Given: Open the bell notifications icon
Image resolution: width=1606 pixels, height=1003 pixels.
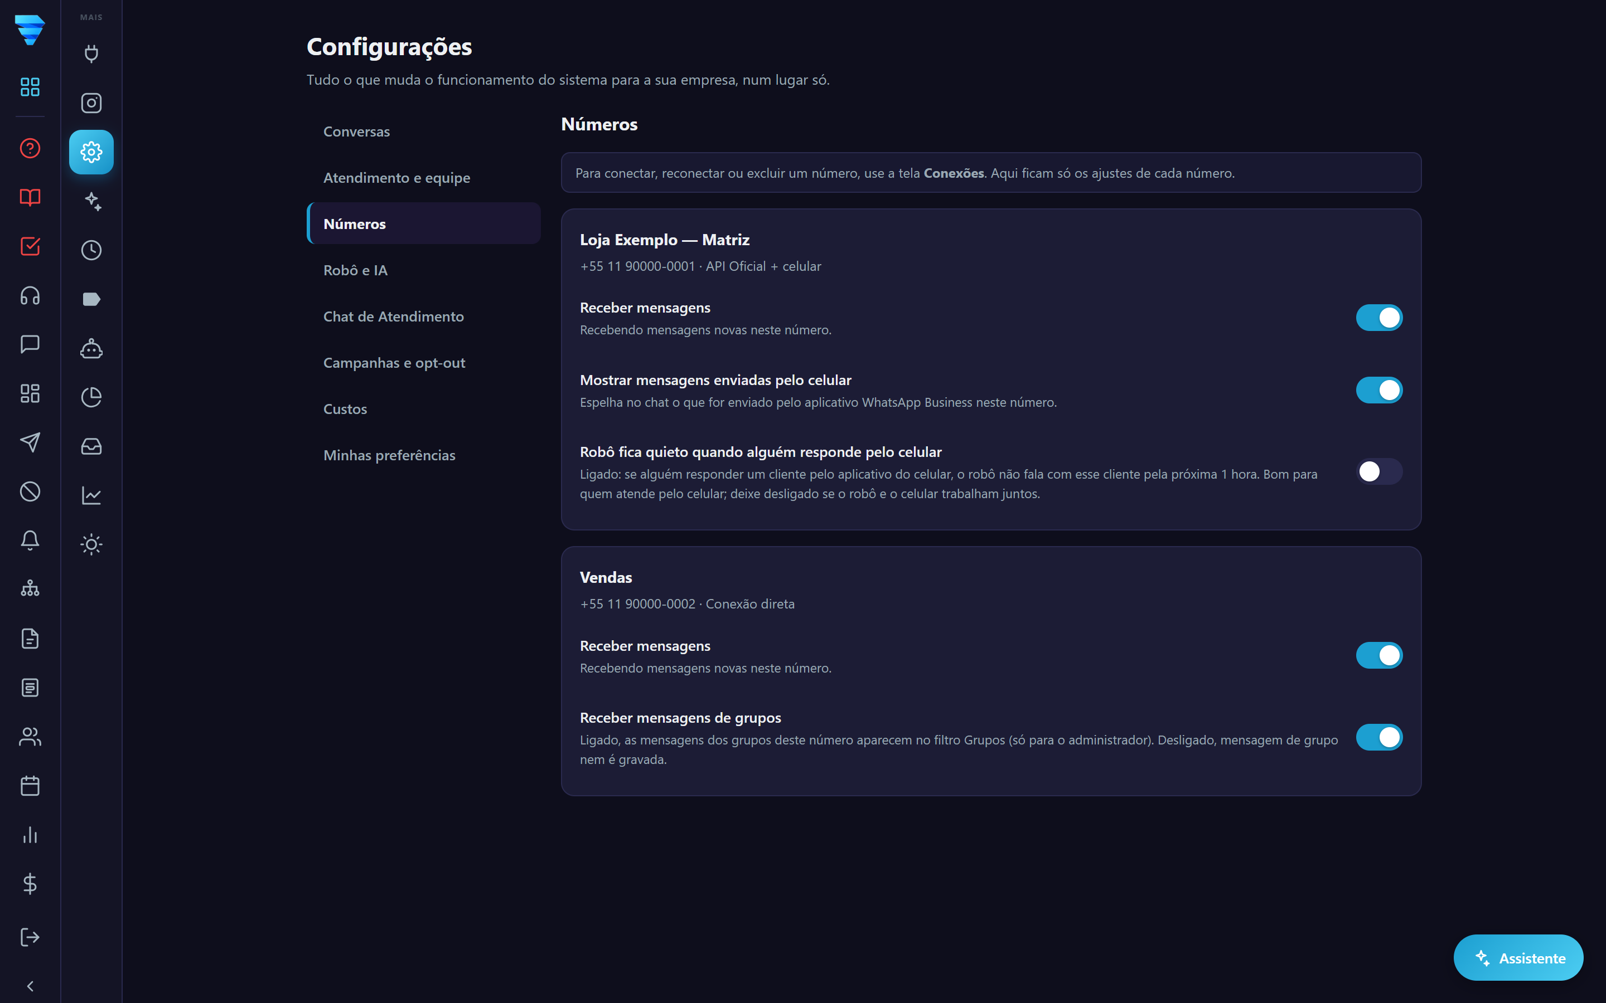Looking at the screenshot, I should click(x=30, y=541).
